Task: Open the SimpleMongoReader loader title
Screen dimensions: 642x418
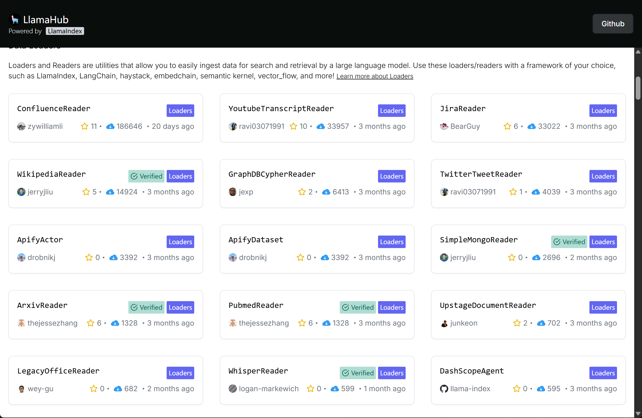Action: click(479, 239)
